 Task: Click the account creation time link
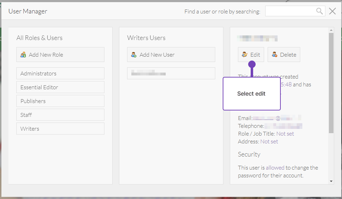286,85
